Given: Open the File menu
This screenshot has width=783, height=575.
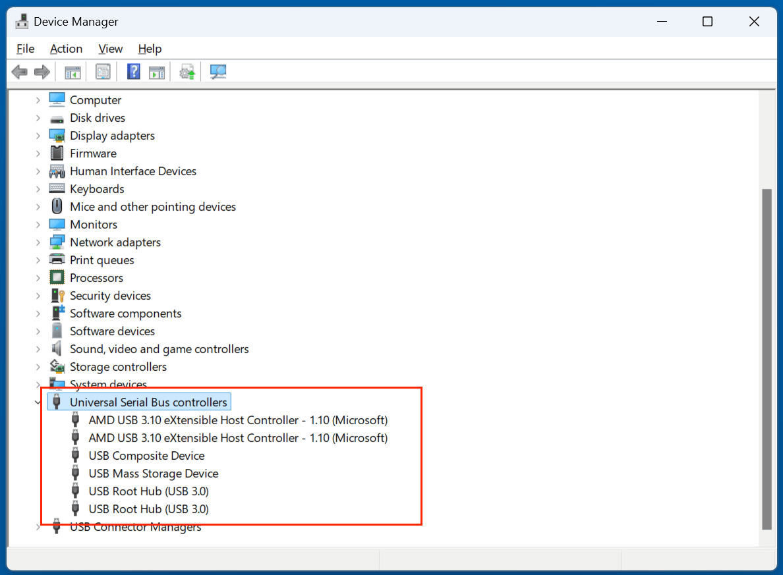Looking at the screenshot, I should click(x=25, y=48).
